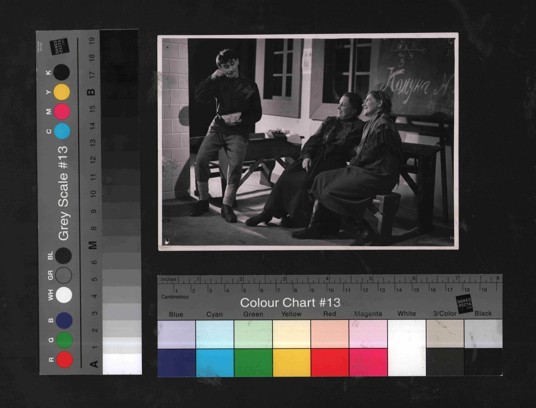Select the saturated yellow swatch on Colour Chart
The image size is (536, 408).
tap(292, 363)
